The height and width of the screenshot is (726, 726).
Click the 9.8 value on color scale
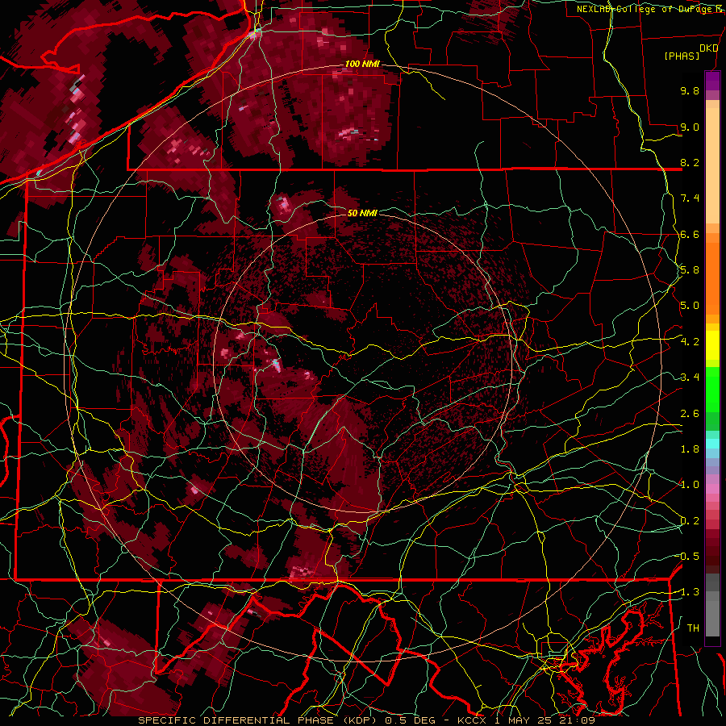[x=690, y=90]
